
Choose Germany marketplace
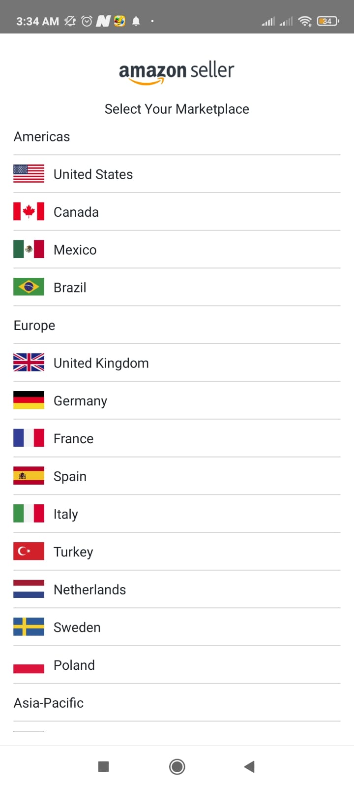(177, 400)
